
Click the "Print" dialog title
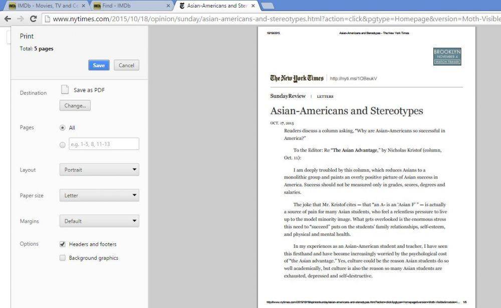(27, 36)
